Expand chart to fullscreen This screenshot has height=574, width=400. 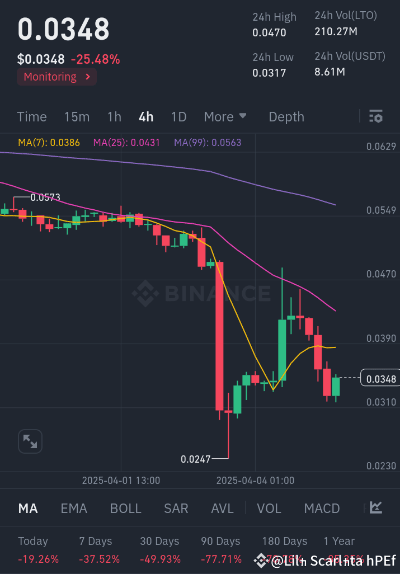[30, 441]
